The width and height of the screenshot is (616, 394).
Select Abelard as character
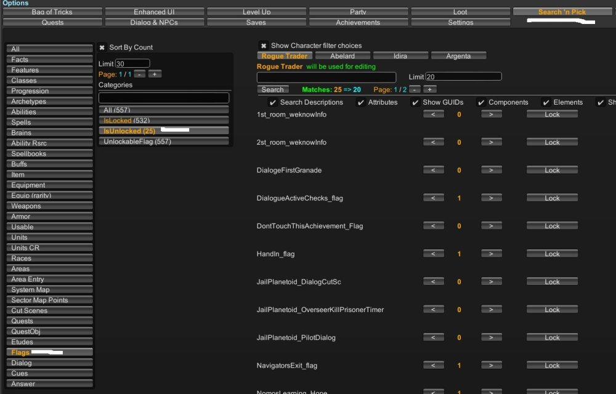(x=342, y=56)
